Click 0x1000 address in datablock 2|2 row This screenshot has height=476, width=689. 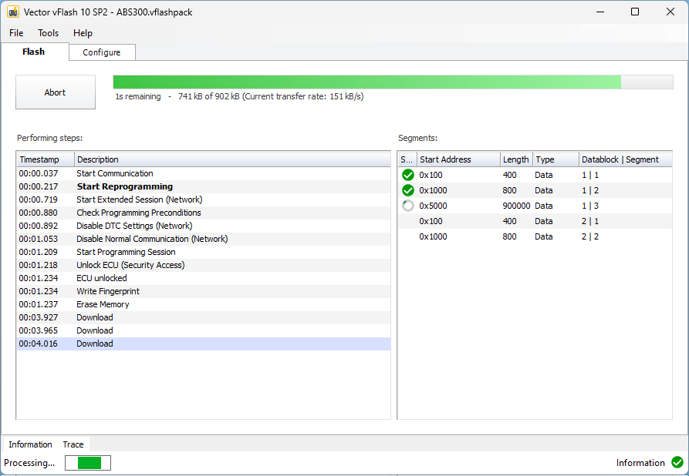pyautogui.click(x=433, y=236)
